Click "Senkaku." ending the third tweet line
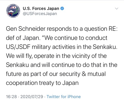This screenshot has height=102, width=124. point(105,47)
